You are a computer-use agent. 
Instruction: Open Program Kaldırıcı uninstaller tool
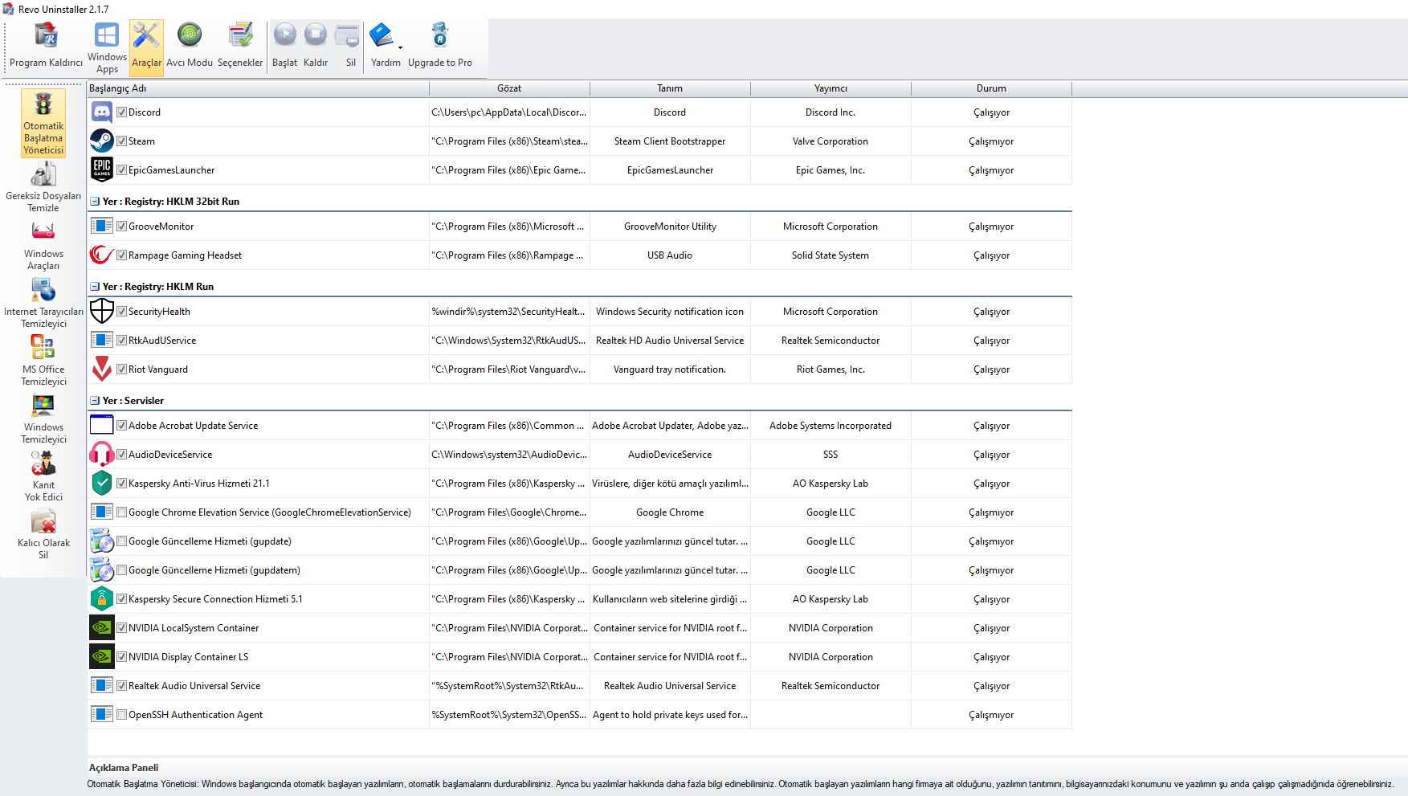click(46, 46)
